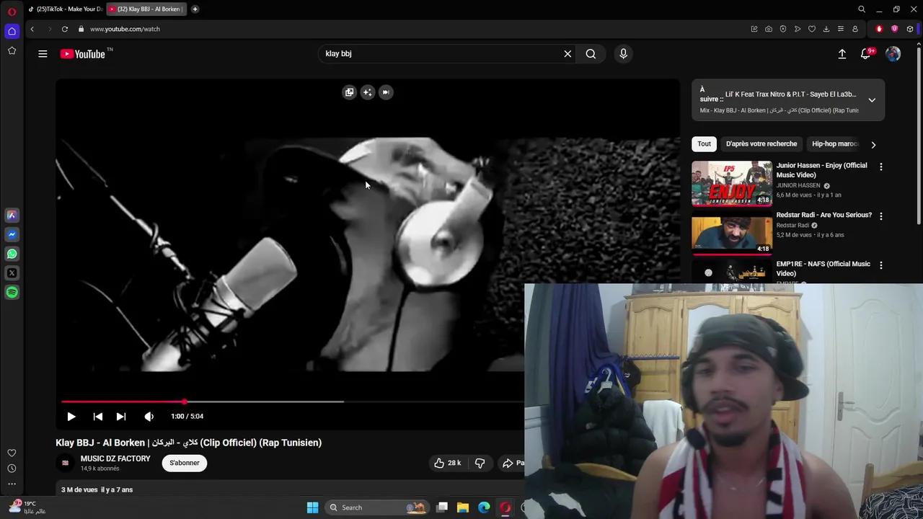Open Opera sidebar home icon
The image size is (923, 519).
coord(12,31)
